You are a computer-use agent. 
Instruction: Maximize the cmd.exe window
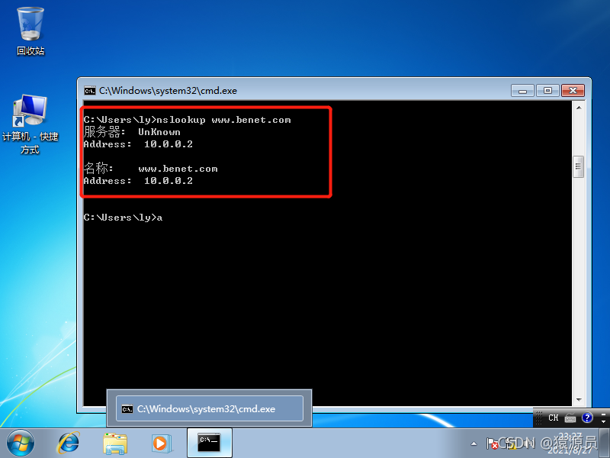pos(547,90)
